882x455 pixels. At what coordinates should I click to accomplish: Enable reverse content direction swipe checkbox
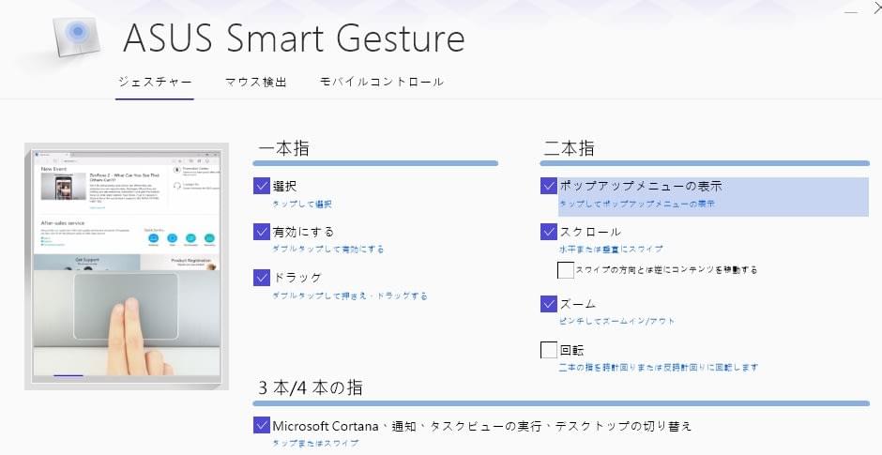565,270
